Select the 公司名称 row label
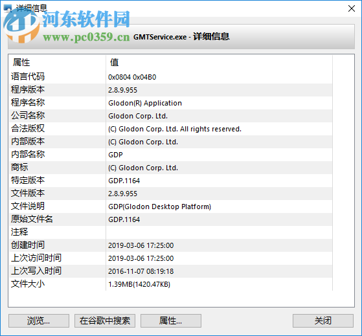362x336 pixels. (x=28, y=115)
